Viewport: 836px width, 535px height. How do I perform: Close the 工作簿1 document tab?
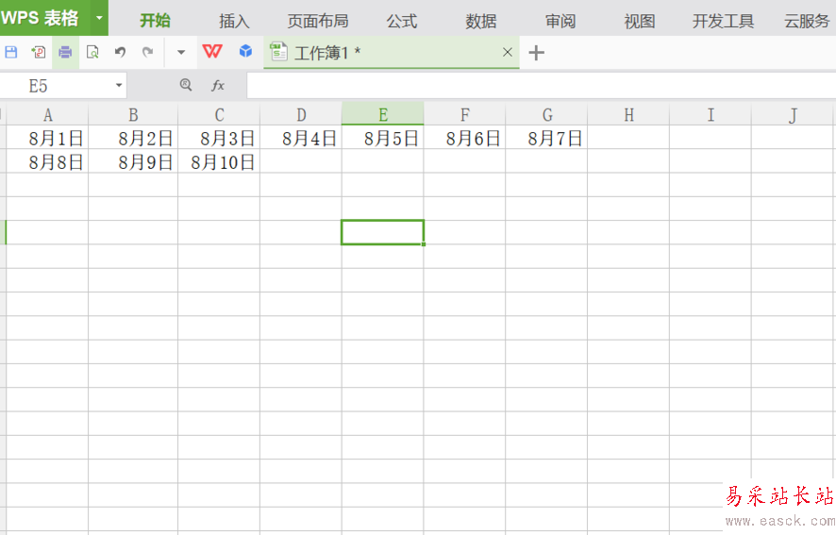click(x=508, y=52)
